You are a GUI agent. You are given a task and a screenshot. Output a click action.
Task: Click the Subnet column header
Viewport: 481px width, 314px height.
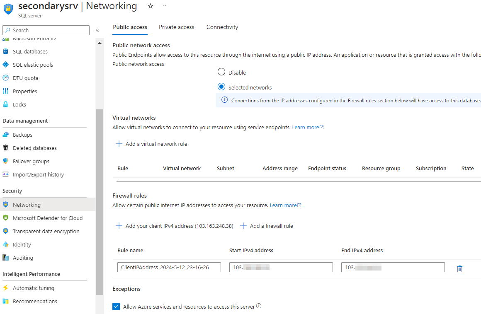click(226, 168)
